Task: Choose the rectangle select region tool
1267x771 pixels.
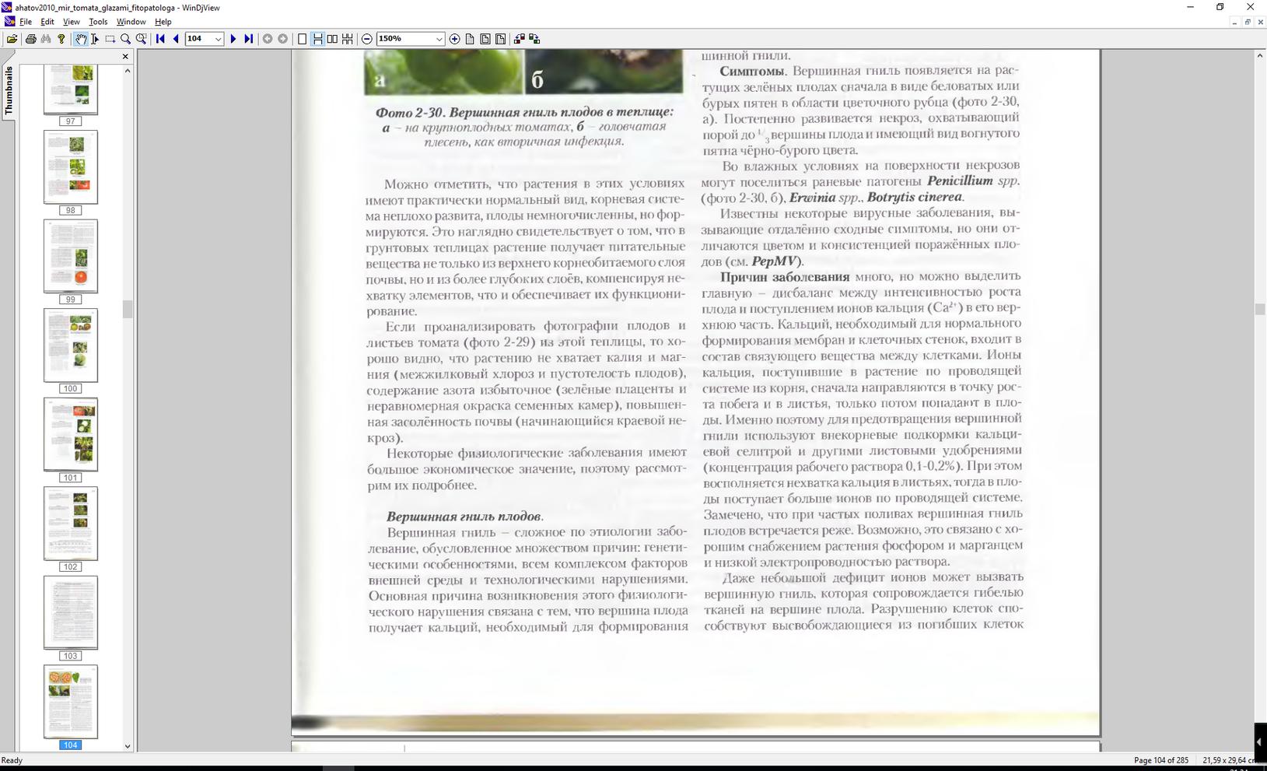Action: 110,39
